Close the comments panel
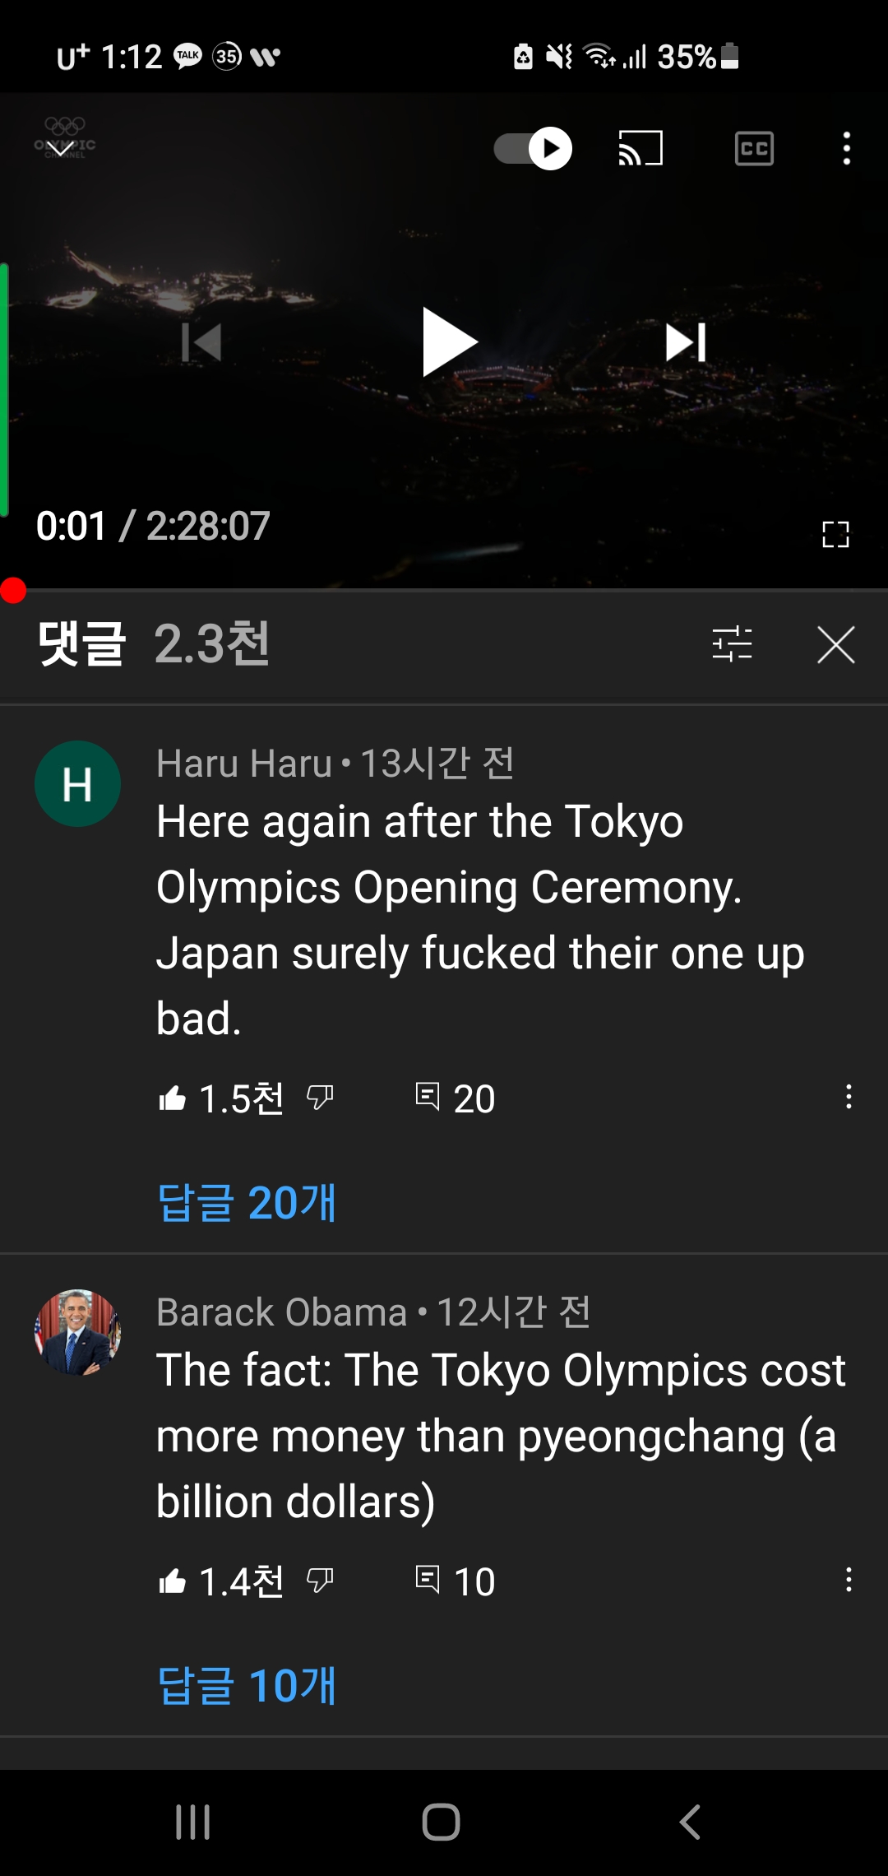 [x=836, y=643]
